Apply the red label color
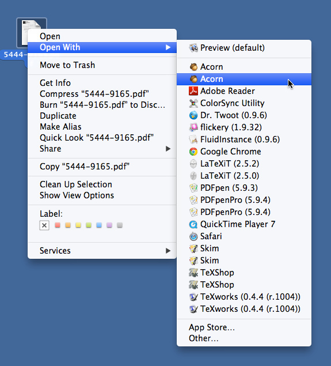Viewport: 331px width, 366px height. click(58, 225)
